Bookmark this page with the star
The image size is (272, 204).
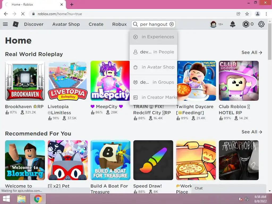click(247, 14)
